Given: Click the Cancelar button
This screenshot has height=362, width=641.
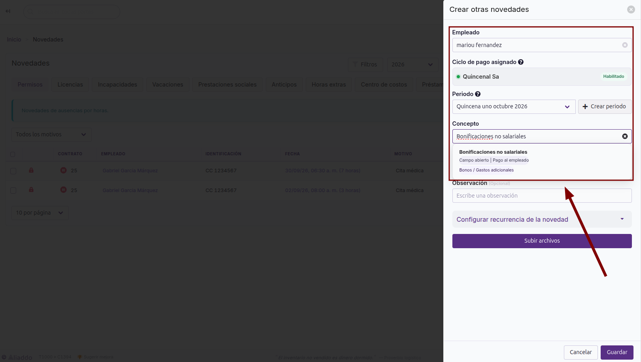Looking at the screenshot, I should coord(580,353).
